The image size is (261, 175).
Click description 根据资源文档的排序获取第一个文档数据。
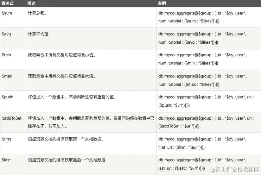click(66, 139)
